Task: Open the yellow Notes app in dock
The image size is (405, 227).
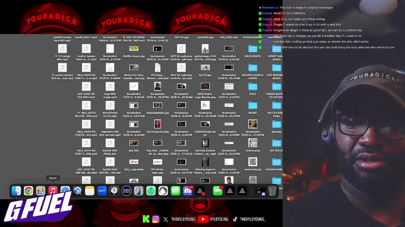Action: (x=90, y=191)
